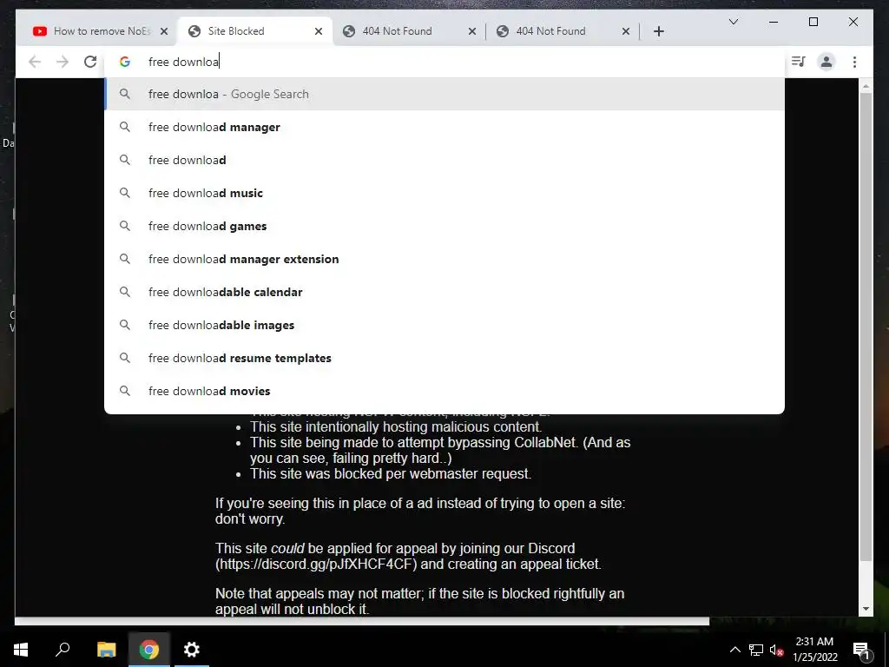
Task: Open File Explorer from taskbar
Action: click(106, 650)
